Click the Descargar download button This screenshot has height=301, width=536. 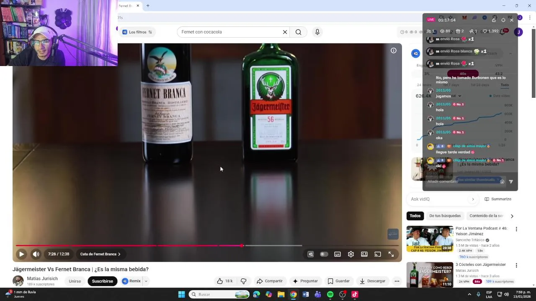[x=372, y=281]
